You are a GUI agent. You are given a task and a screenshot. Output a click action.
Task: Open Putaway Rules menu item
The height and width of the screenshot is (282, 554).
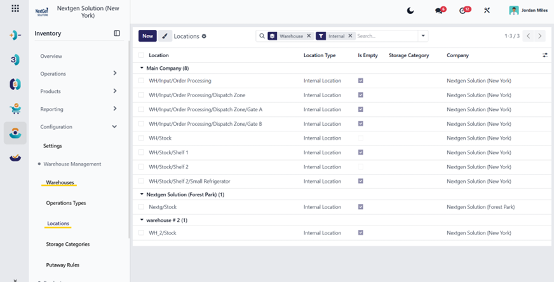click(62, 265)
